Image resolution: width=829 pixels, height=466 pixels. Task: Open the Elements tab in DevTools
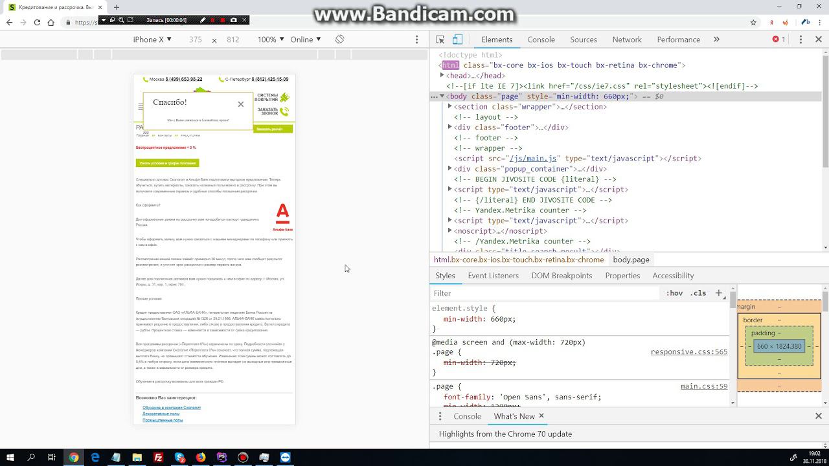click(x=497, y=39)
